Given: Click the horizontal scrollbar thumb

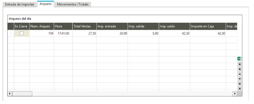Looking at the screenshot, I should tap(22, 94).
